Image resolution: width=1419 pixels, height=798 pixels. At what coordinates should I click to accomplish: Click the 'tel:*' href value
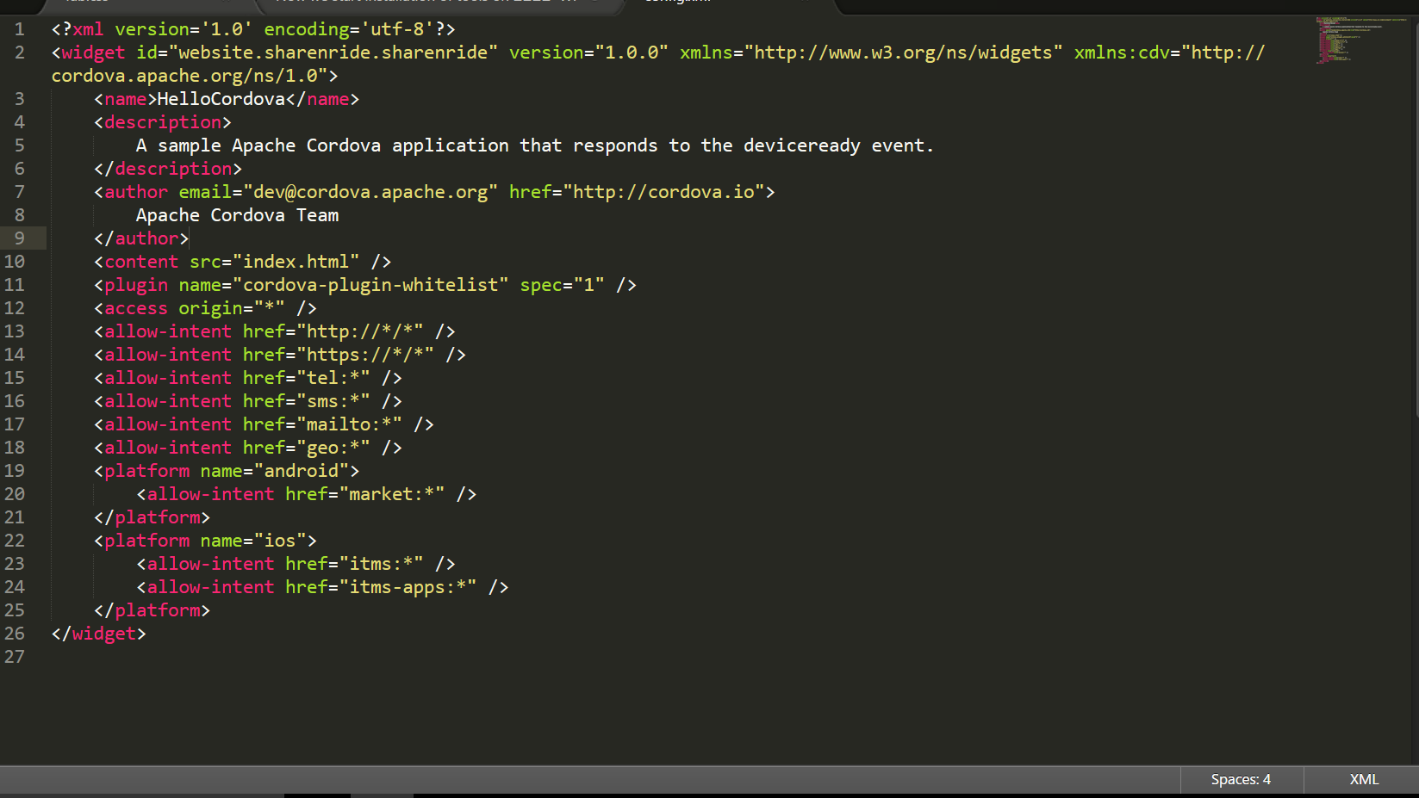tap(333, 378)
